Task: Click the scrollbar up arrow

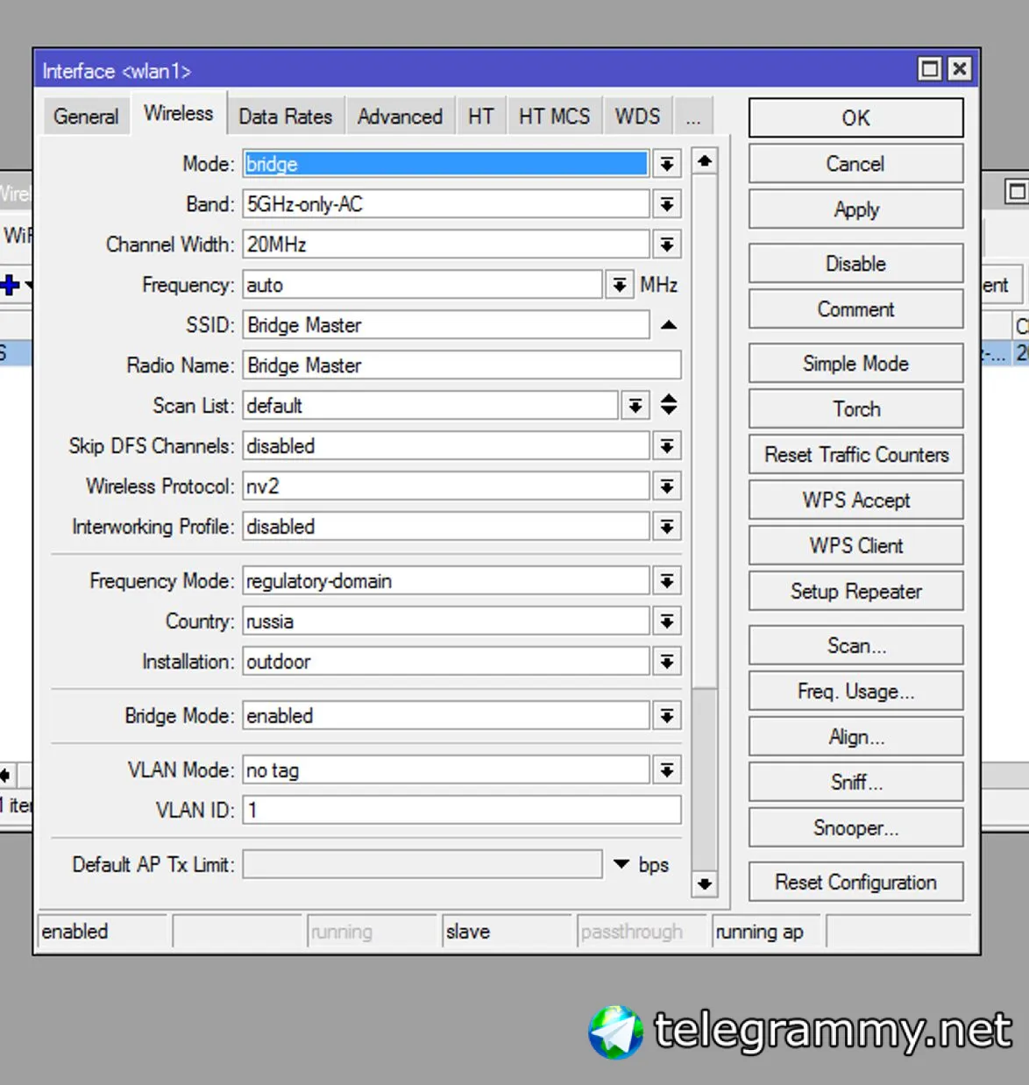Action: 705,161
